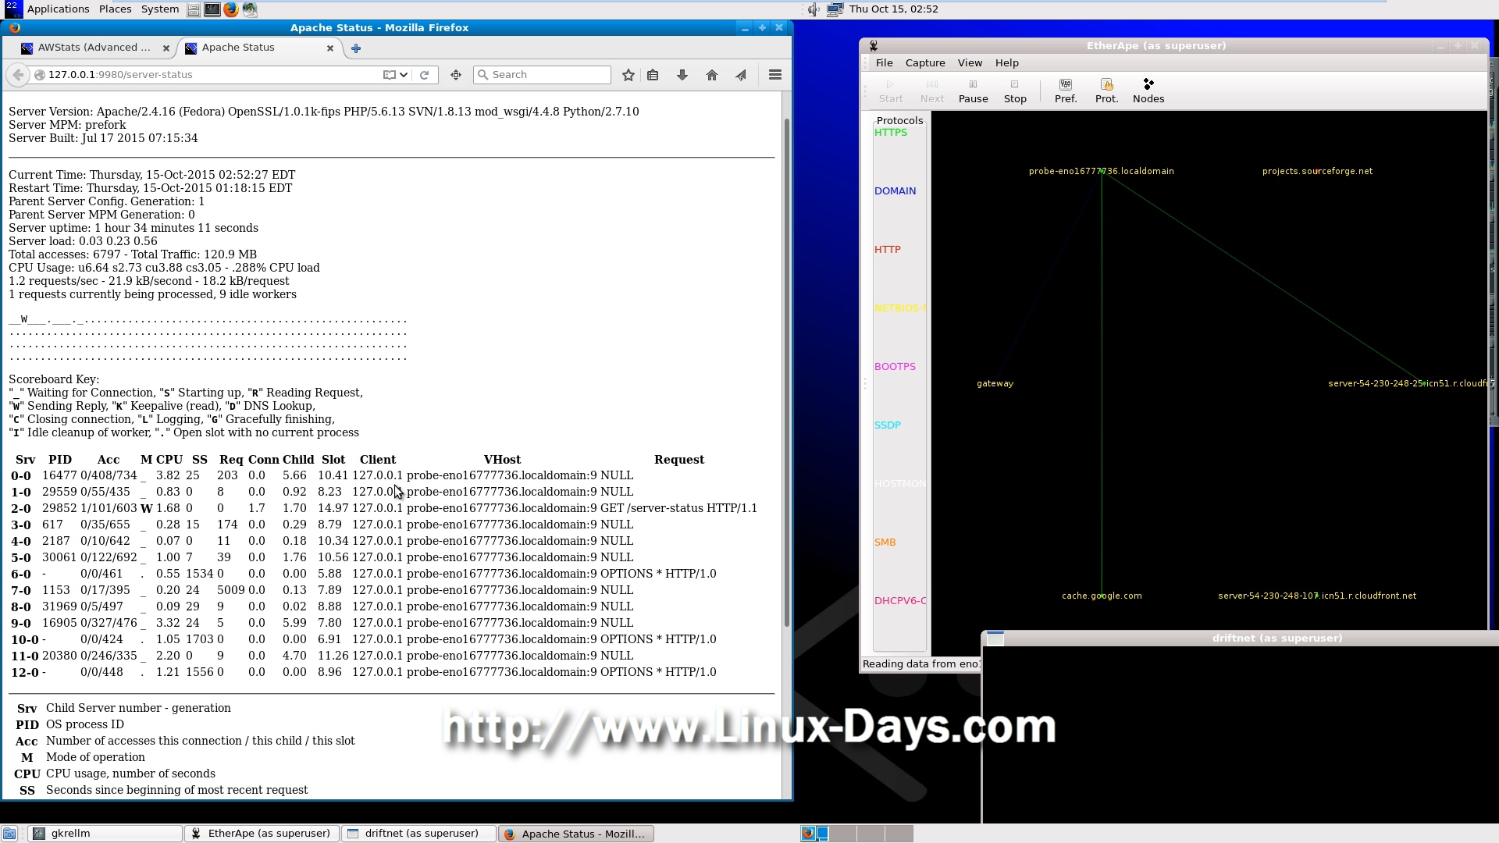Open EtherApe Pref. preferences

1066,91
